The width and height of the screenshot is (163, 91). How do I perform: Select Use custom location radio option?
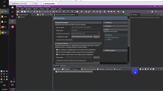(57, 54)
